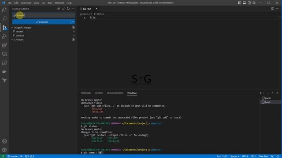Open the Commit button dropdown arrow
The height and width of the screenshot is (158, 282).
72,22
